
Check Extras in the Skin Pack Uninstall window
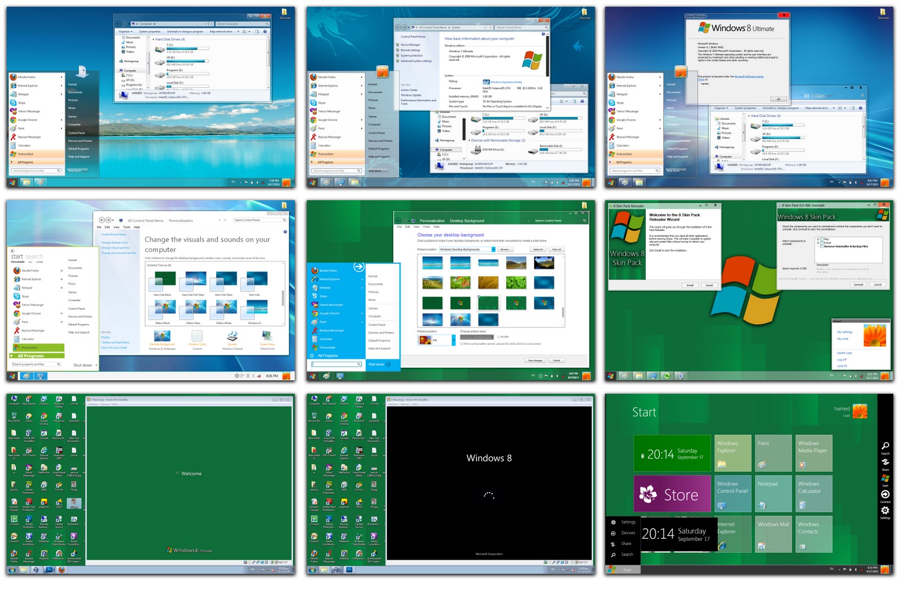pyautogui.click(x=822, y=242)
